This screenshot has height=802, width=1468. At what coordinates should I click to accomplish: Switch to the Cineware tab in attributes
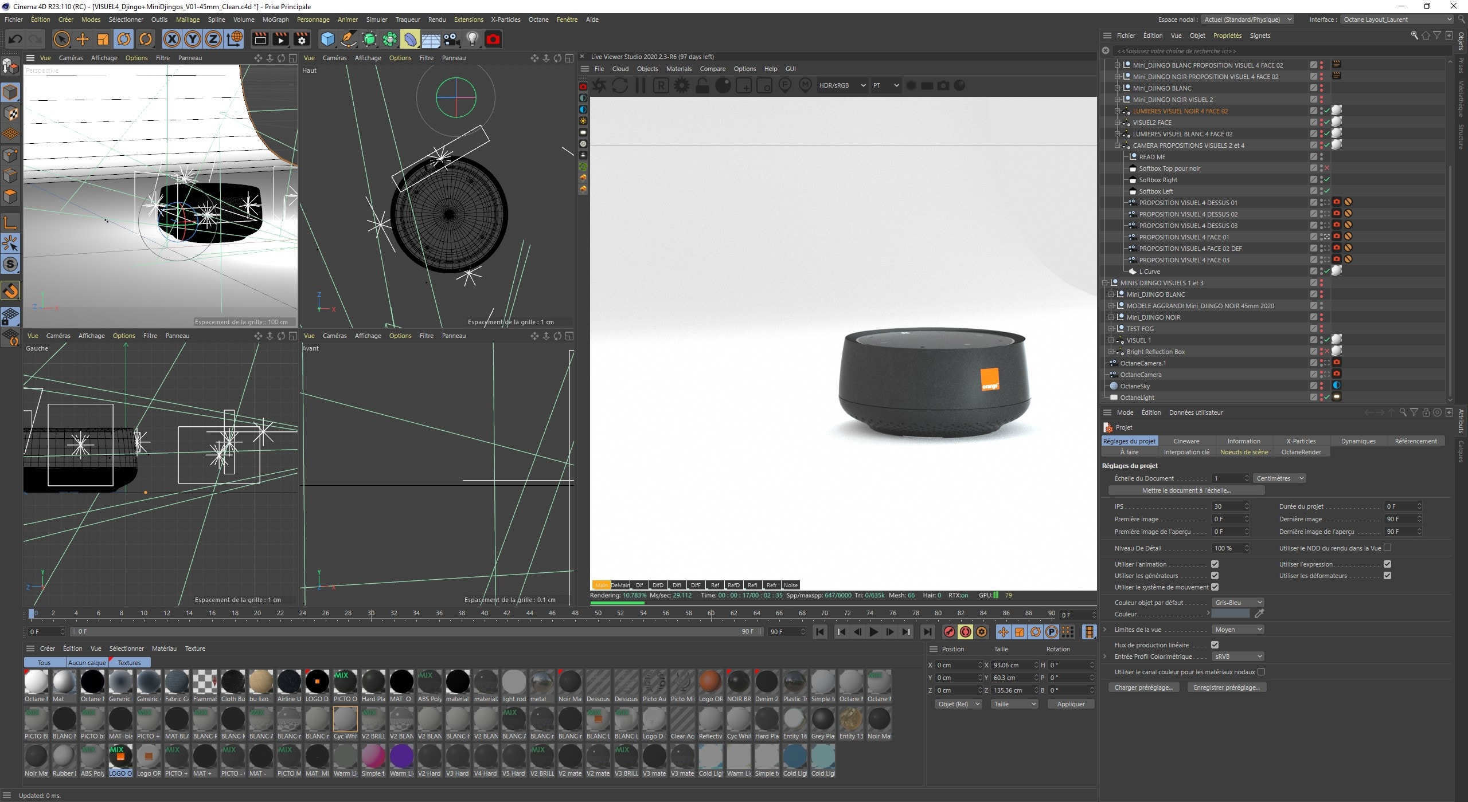pyautogui.click(x=1186, y=441)
